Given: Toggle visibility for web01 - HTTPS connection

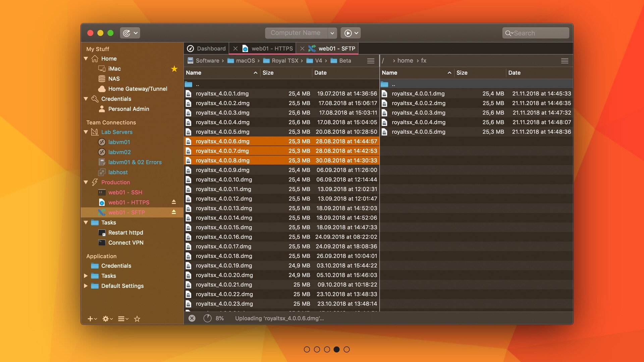Looking at the screenshot, I should (x=174, y=202).
